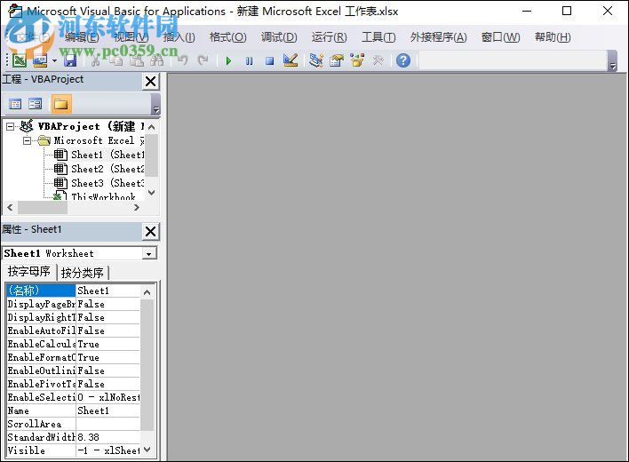
Task: Collapse the Microsoft Excel objects folder
Action: 28,140
